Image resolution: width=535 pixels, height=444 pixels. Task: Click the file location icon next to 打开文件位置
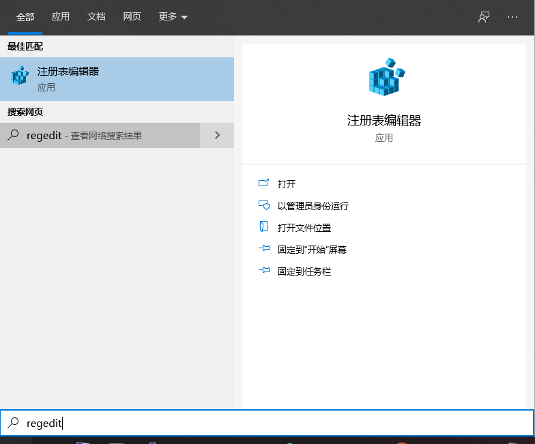pyautogui.click(x=263, y=226)
